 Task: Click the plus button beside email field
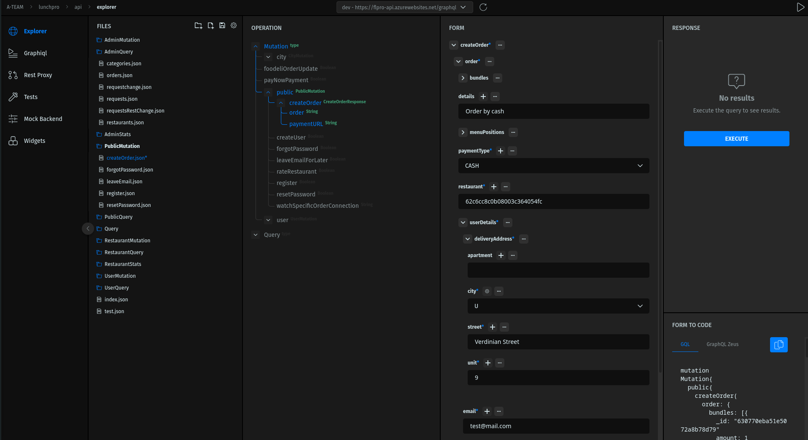487,411
